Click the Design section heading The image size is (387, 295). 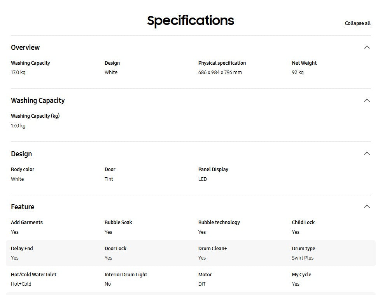[21, 154]
